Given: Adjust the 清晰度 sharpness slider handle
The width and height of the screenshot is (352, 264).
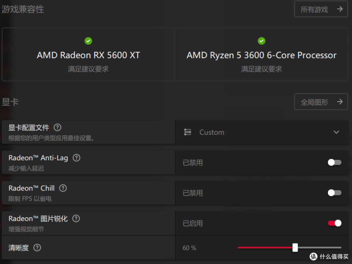Looking at the screenshot, I should (295, 248).
